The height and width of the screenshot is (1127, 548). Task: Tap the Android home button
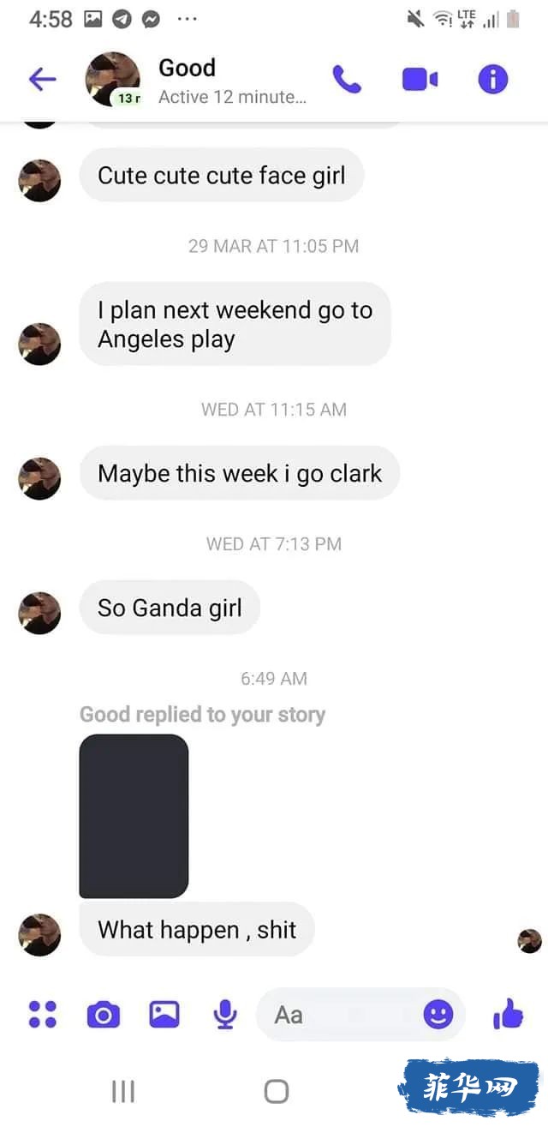coord(276,1091)
